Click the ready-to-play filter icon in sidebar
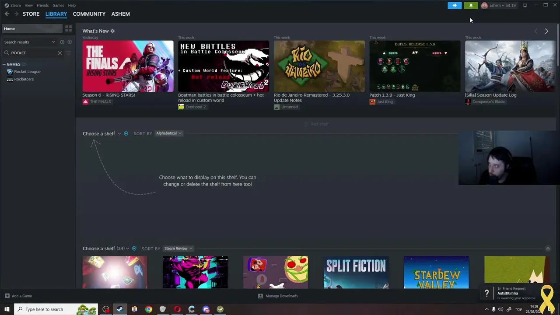 click(x=70, y=42)
